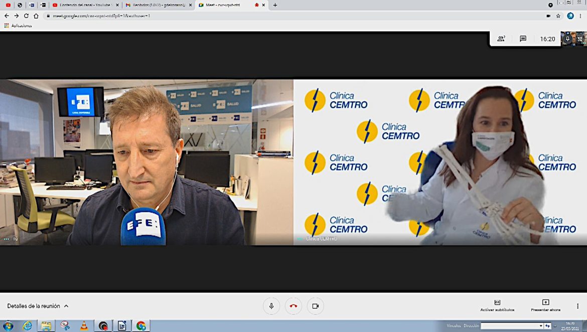Click the taskbar clock and date
This screenshot has height=332, width=587.
tap(570, 325)
